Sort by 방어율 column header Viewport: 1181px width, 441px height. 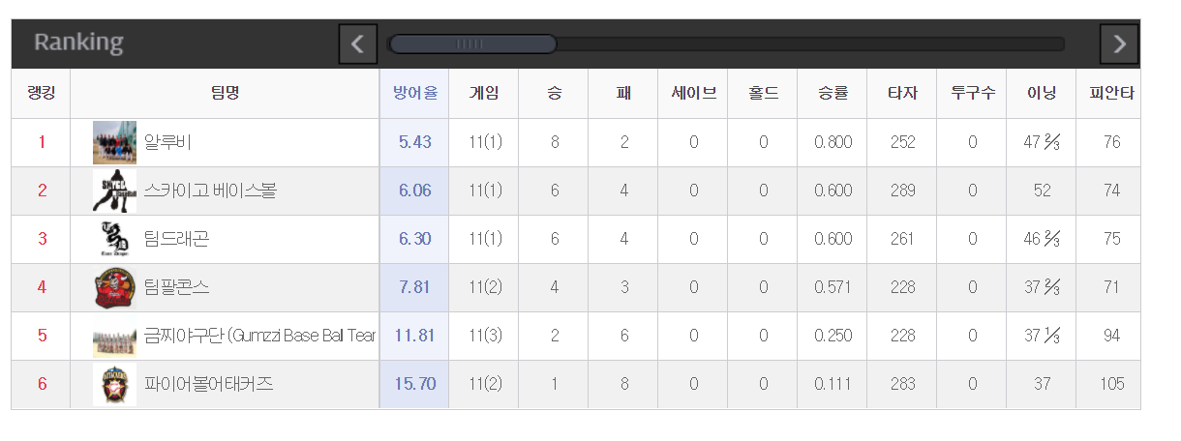point(414,94)
